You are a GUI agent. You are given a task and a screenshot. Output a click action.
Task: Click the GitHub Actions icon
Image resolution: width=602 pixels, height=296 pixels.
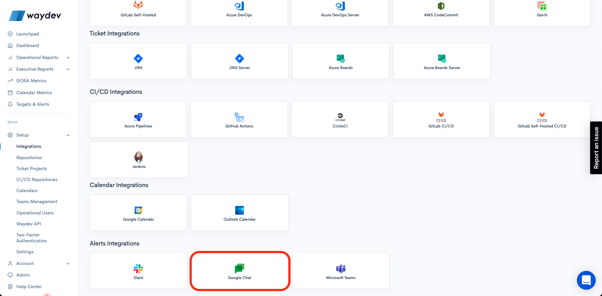(239, 117)
